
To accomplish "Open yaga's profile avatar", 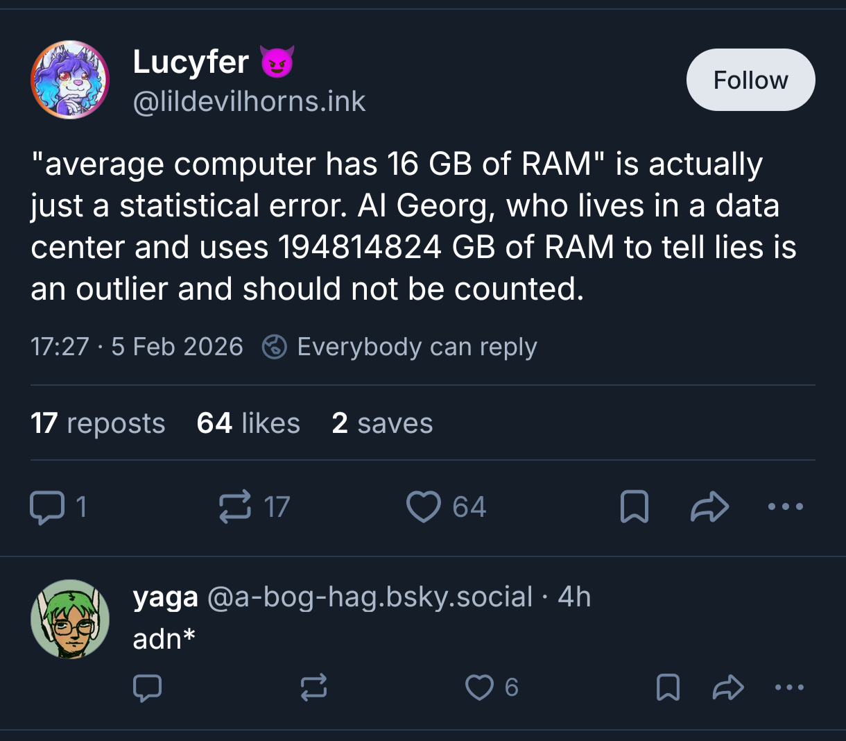I will [x=70, y=619].
